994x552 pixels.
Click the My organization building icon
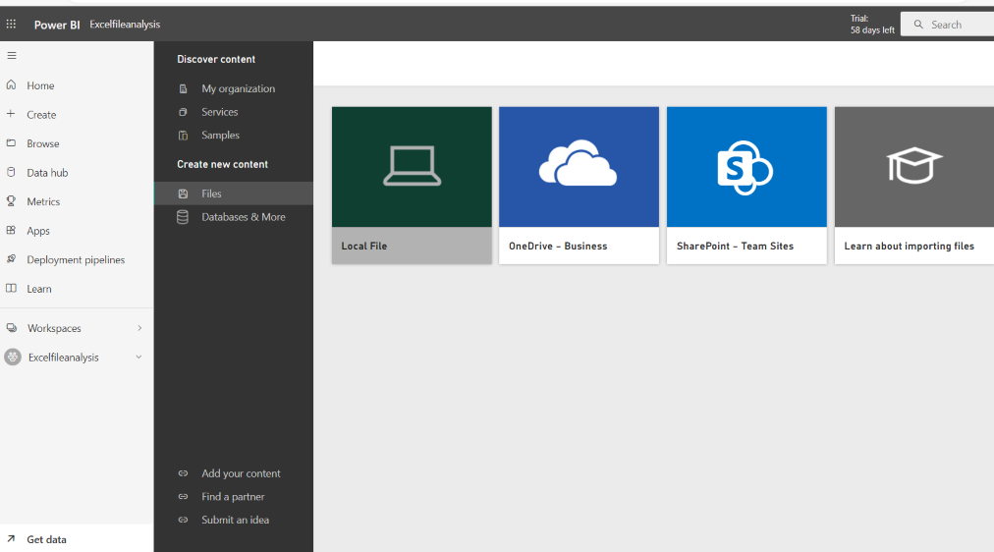184,88
